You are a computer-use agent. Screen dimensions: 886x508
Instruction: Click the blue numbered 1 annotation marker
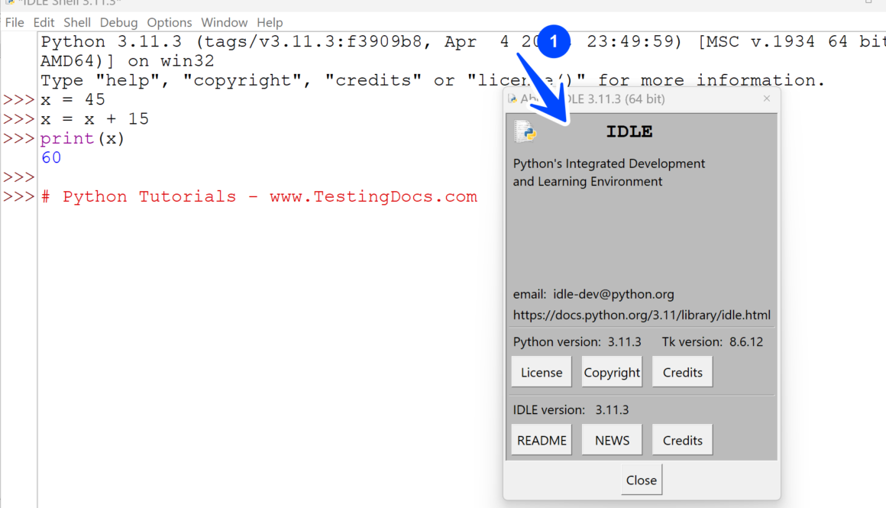tap(554, 41)
